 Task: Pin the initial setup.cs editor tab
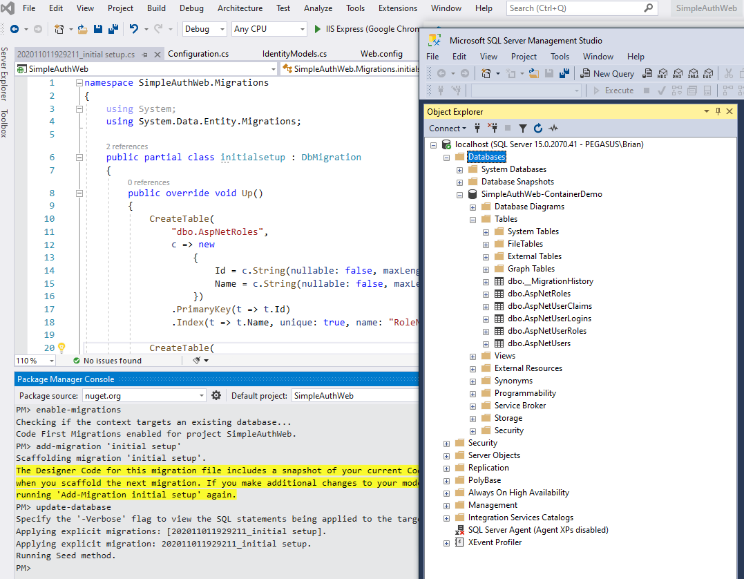click(144, 55)
